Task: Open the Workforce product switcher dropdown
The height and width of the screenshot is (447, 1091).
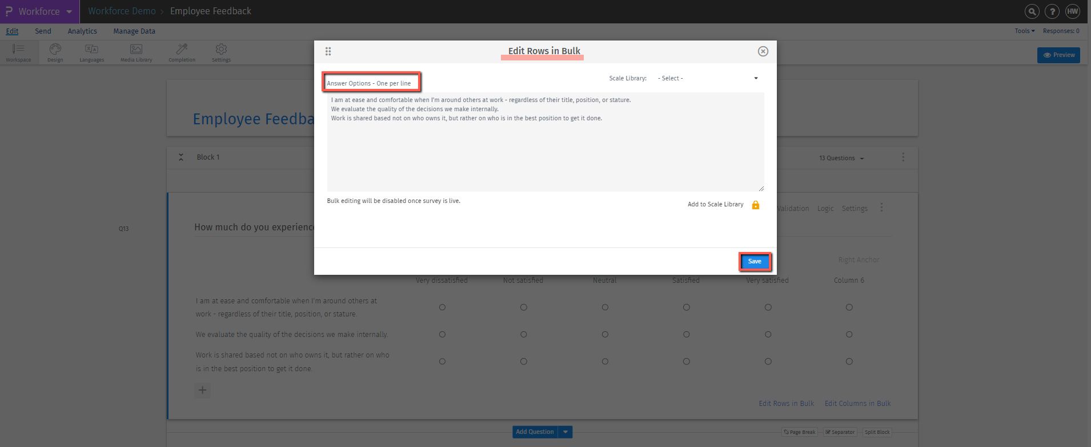Action: point(69,11)
